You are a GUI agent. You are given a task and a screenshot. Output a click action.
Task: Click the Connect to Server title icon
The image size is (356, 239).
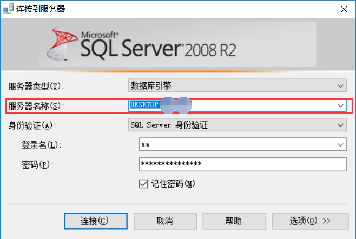point(8,9)
